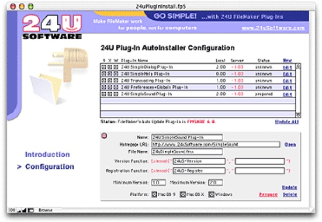Click the Version Function 24uS-Version field

pos(199,161)
